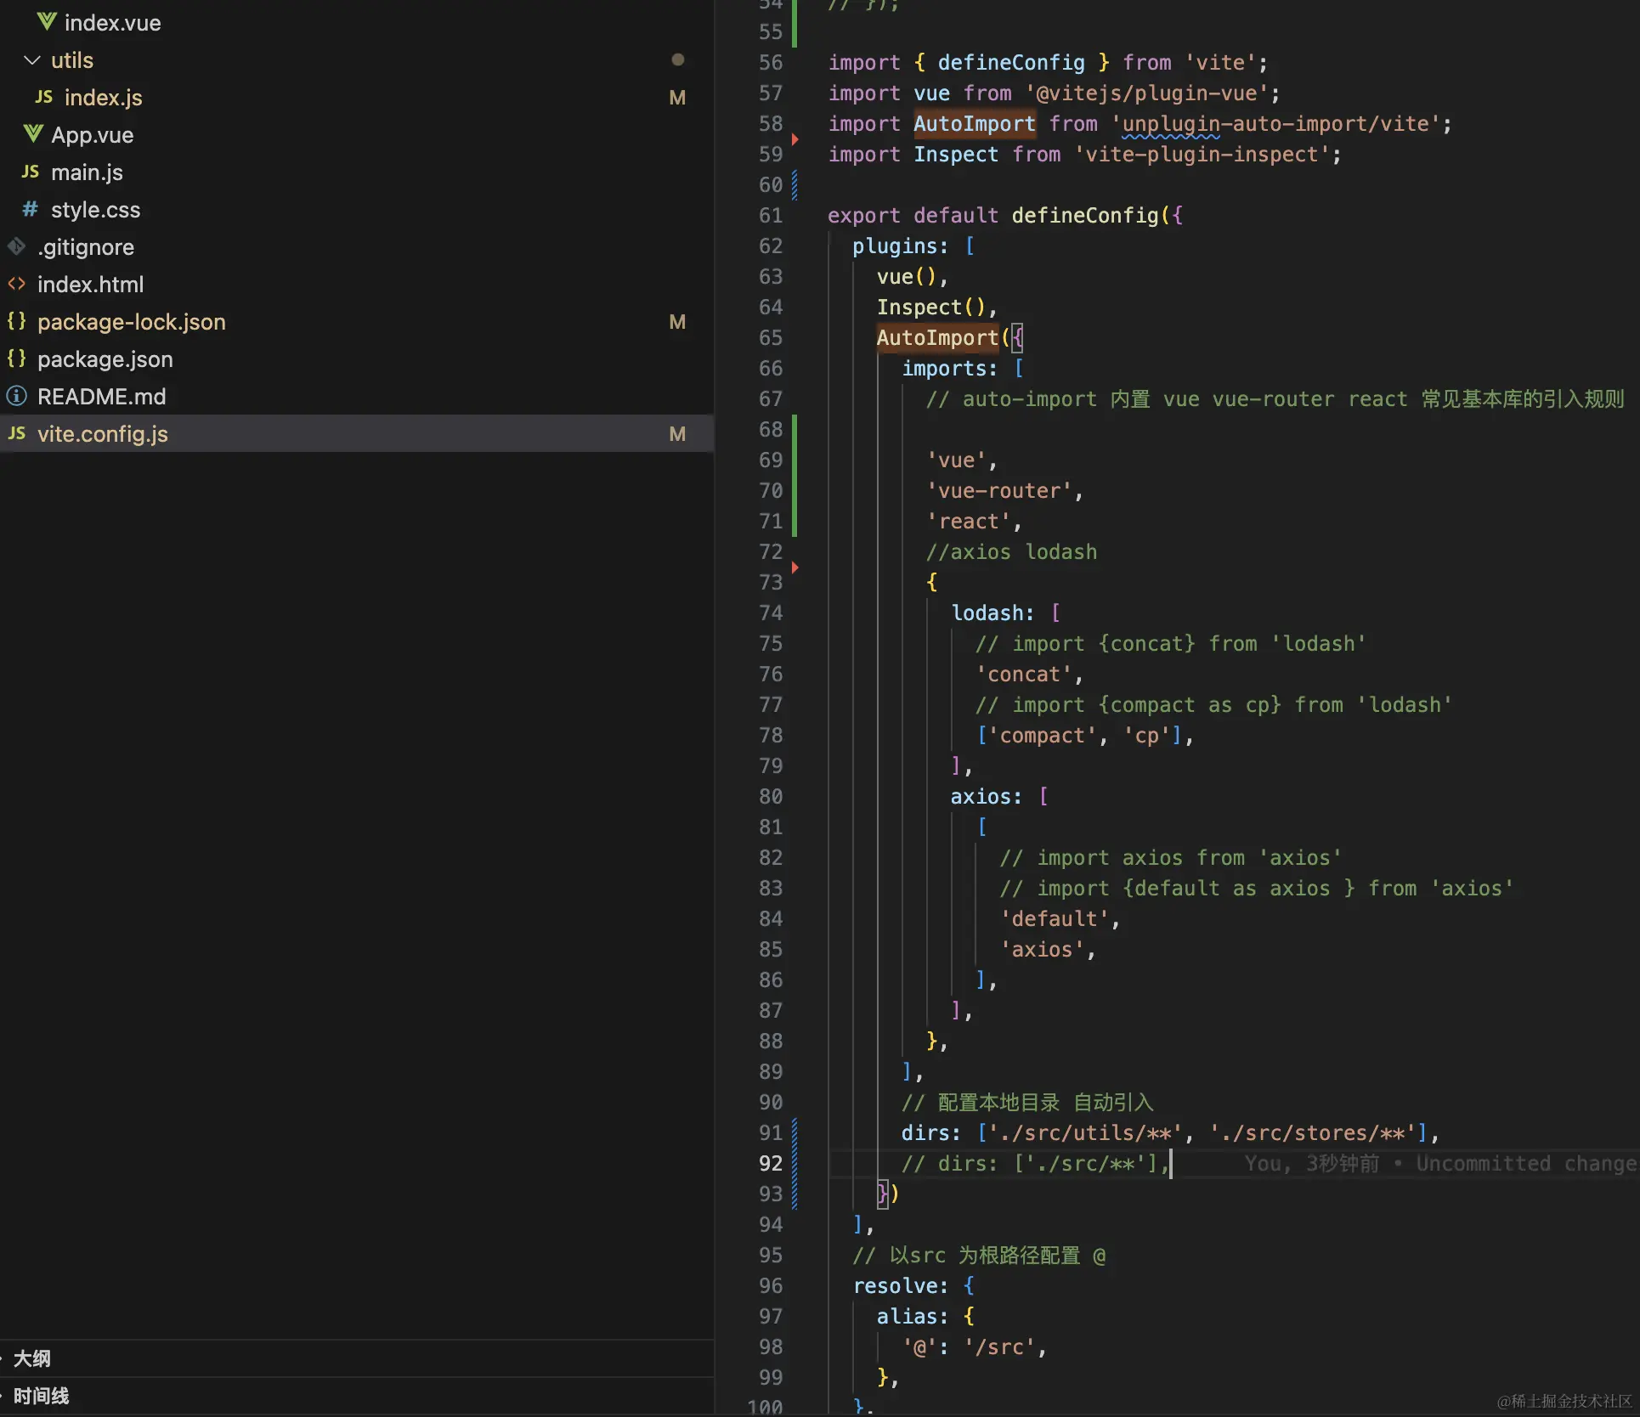This screenshot has width=1640, height=1417.
Task: Click line number 92 in the gutter
Action: point(771,1164)
